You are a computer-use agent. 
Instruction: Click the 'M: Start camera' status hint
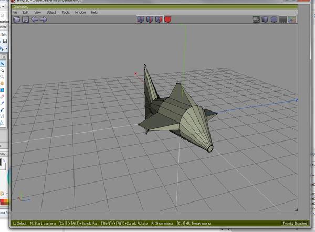pyautogui.click(x=43, y=224)
